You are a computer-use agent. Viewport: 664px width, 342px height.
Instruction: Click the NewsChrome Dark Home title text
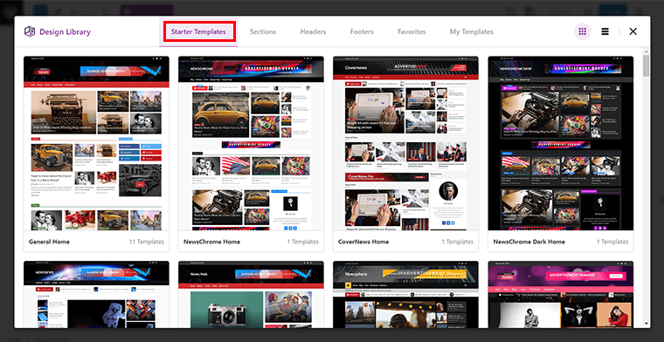point(529,242)
